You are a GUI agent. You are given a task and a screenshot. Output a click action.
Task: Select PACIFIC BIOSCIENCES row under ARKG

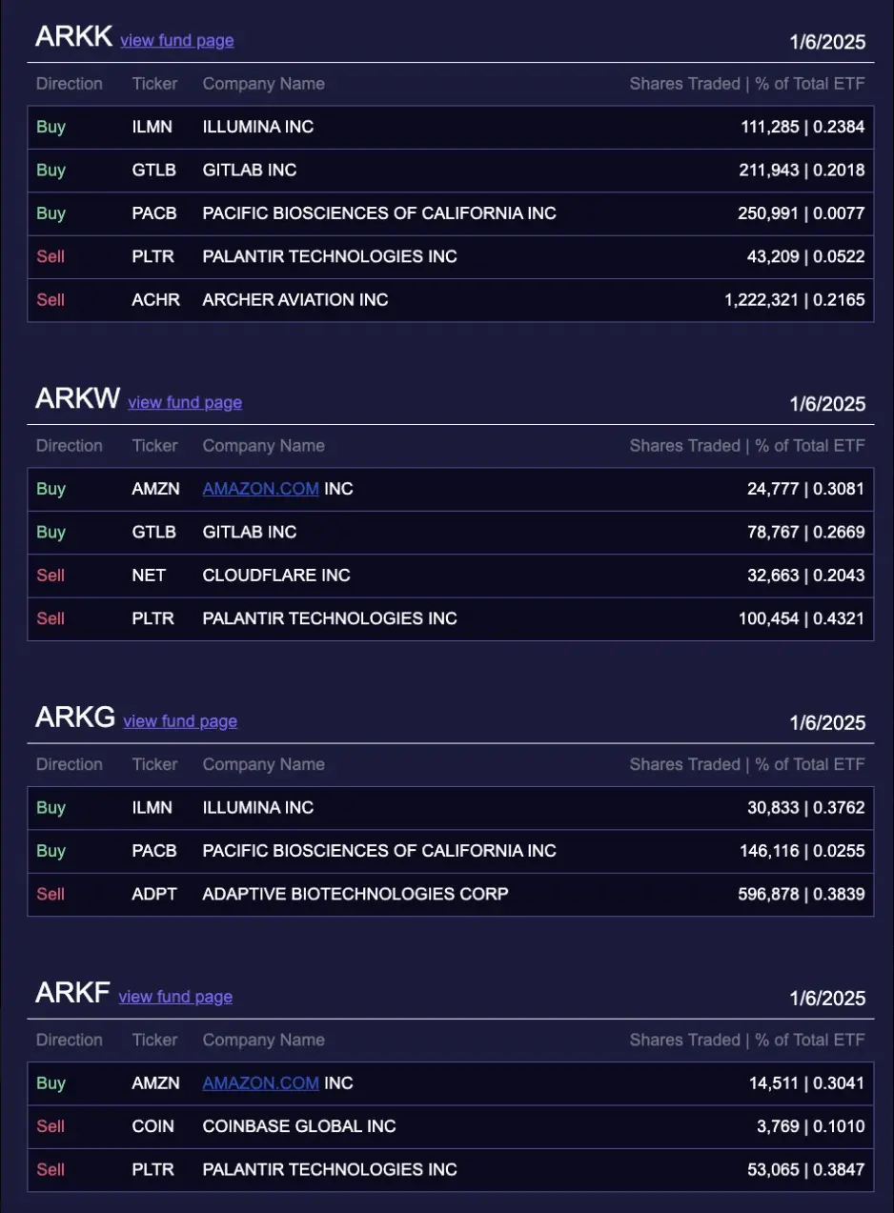(448, 851)
